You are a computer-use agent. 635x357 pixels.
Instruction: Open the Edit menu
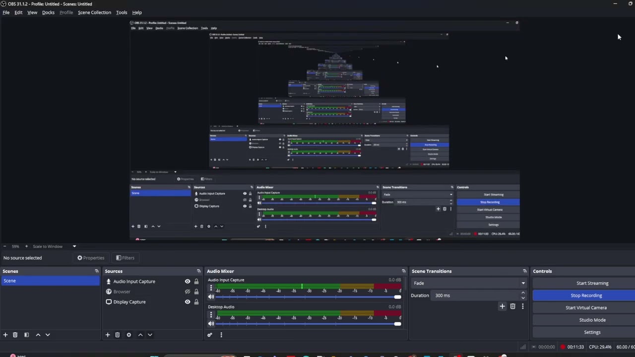coord(18,12)
